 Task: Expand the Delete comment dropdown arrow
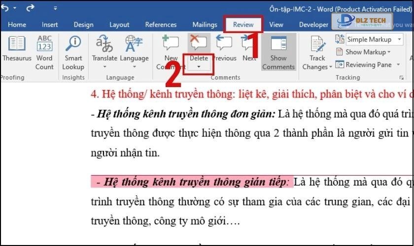pyautogui.click(x=199, y=67)
